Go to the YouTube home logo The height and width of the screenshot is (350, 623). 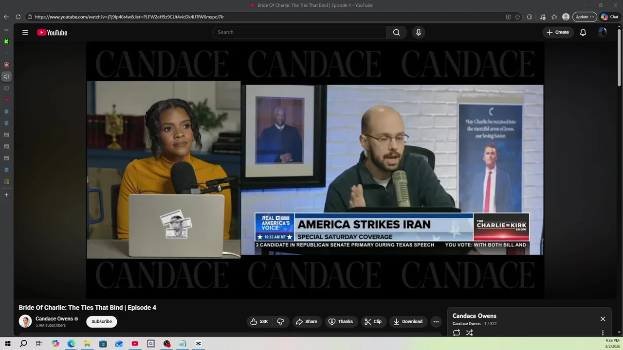tap(52, 33)
